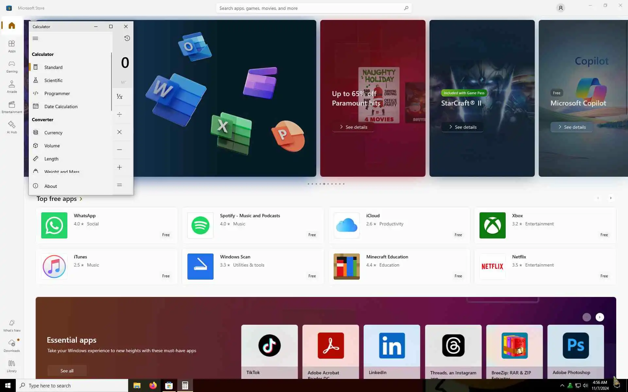Image resolution: width=628 pixels, height=392 pixels.
Task: Open the Apps section in Store sidebar
Action: pos(12,46)
